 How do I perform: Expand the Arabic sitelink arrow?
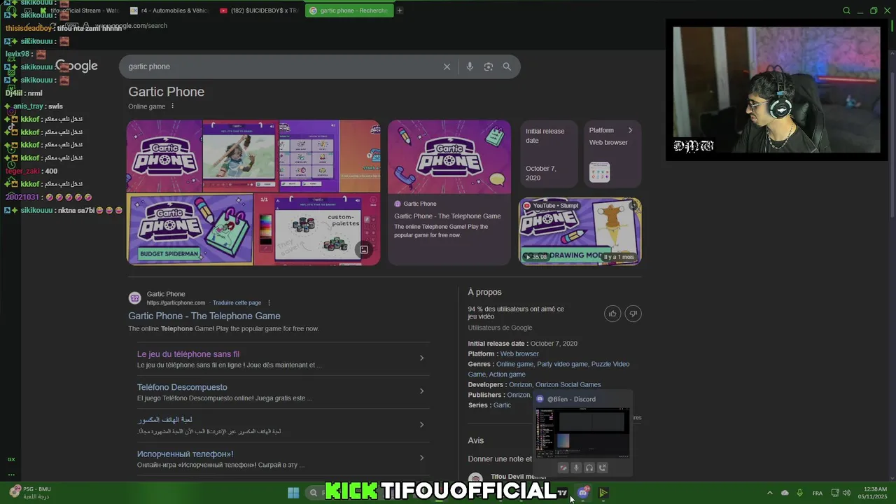pyautogui.click(x=421, y=424)
